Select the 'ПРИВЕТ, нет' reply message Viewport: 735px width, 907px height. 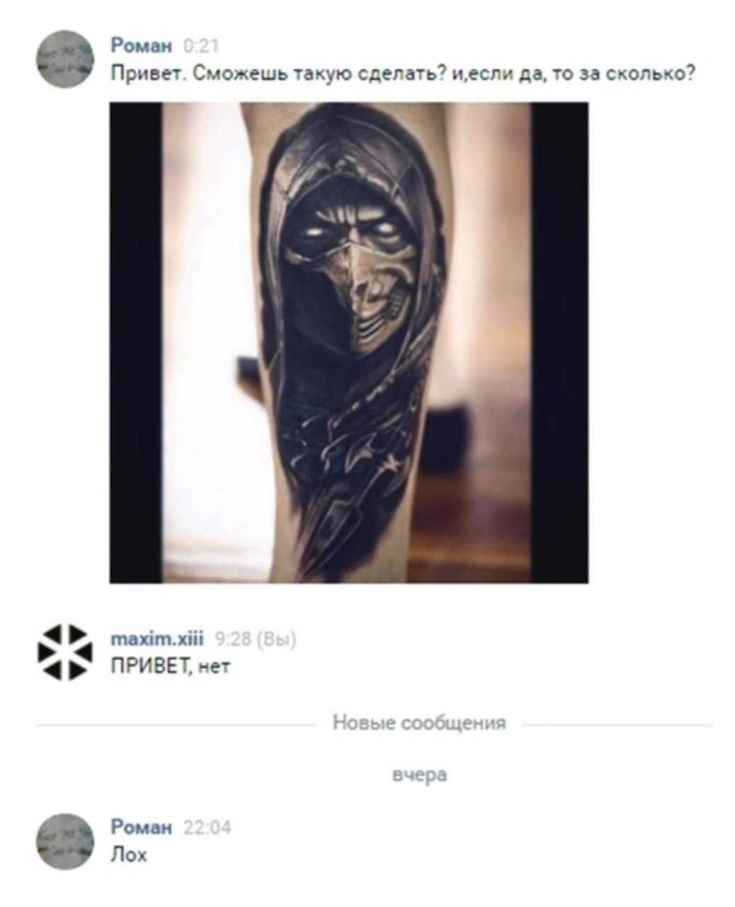point(171,667)
